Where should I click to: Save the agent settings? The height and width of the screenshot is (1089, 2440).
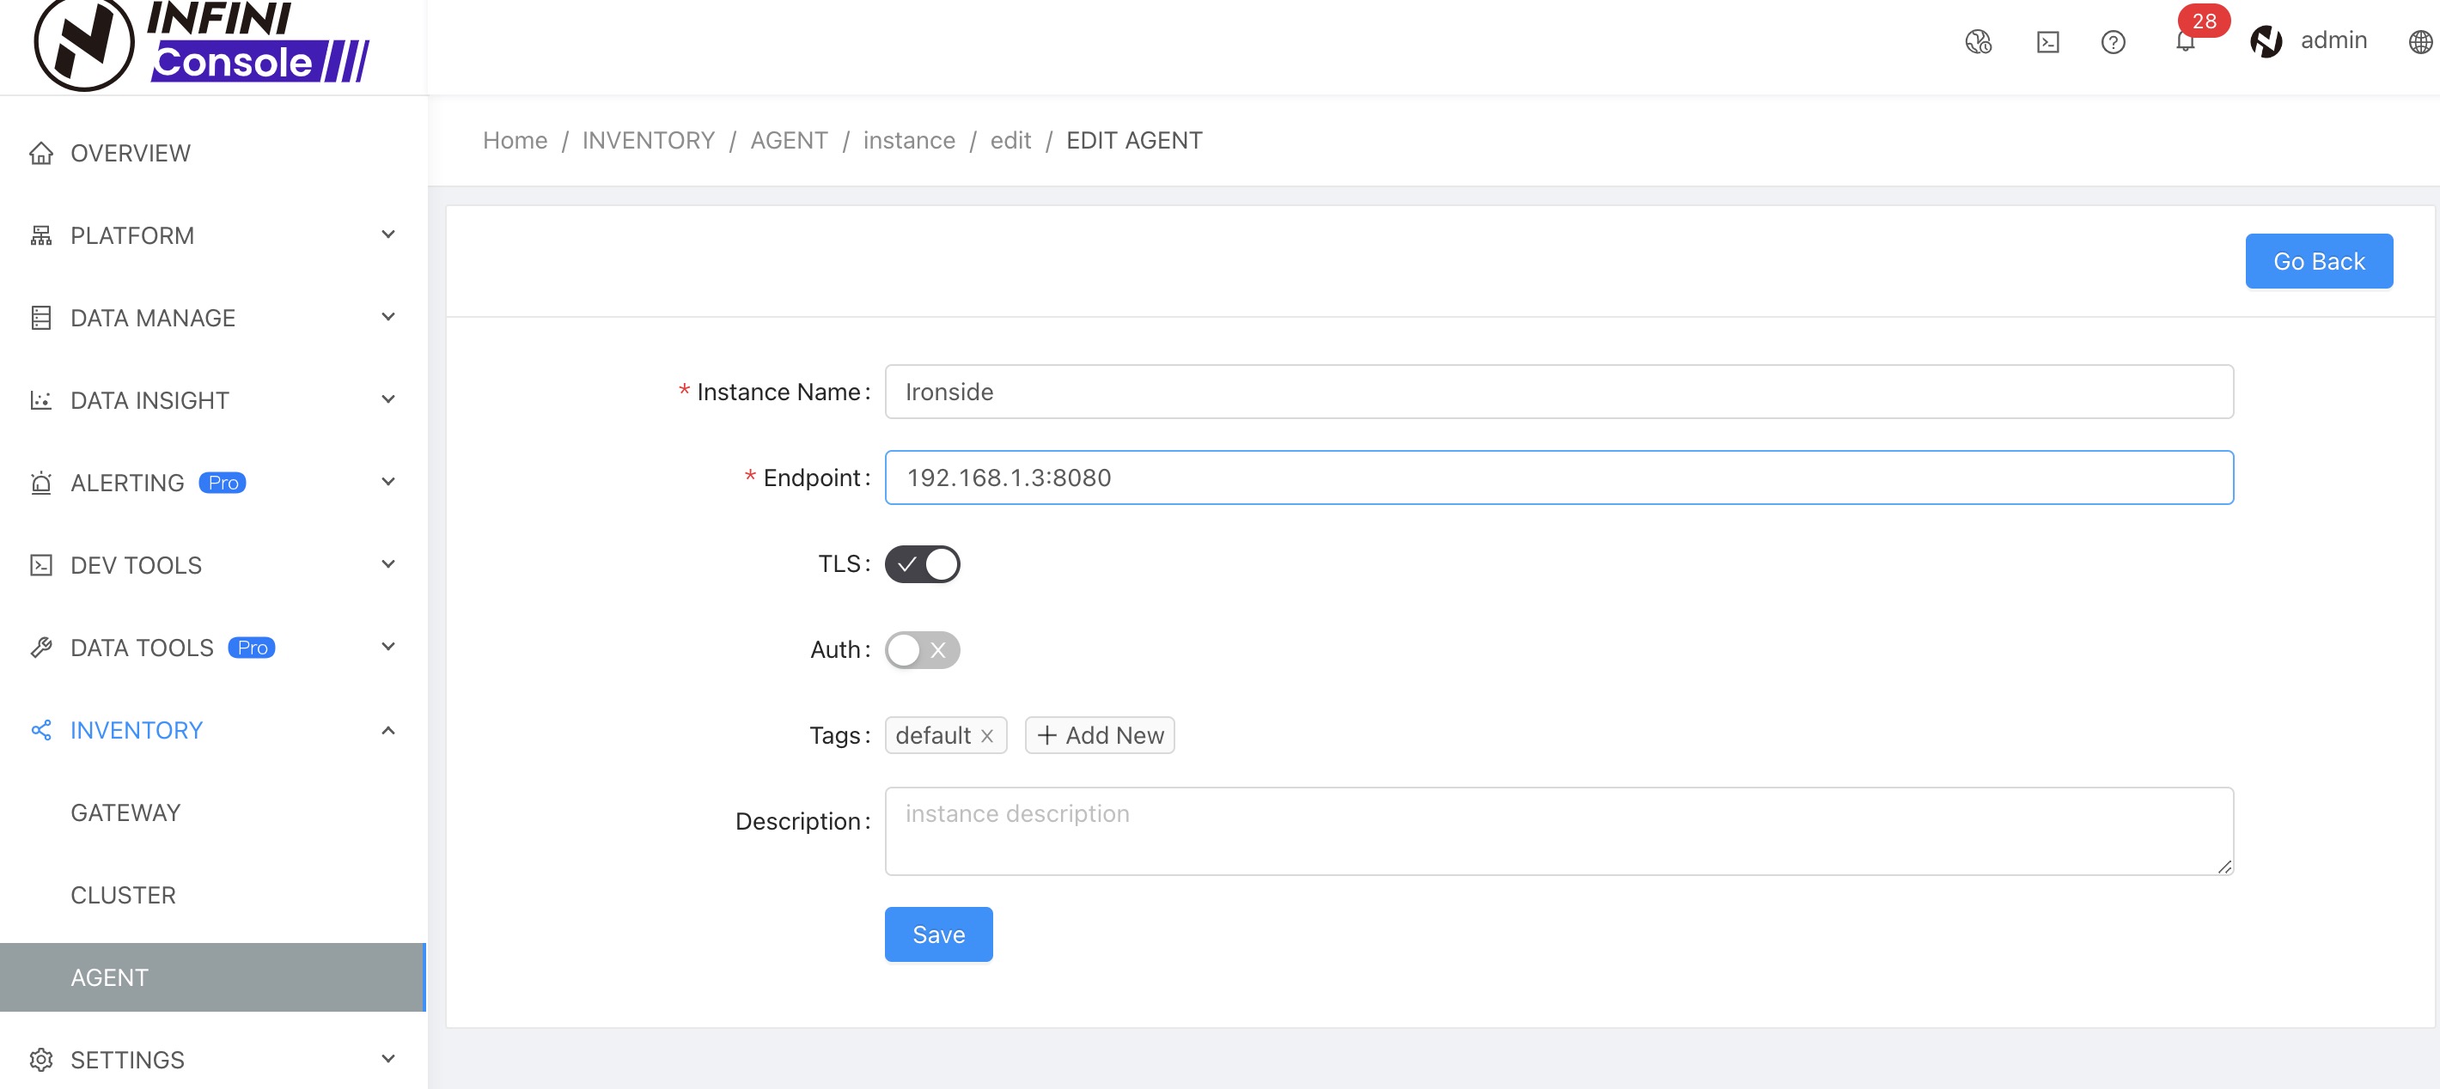point(937,934)
